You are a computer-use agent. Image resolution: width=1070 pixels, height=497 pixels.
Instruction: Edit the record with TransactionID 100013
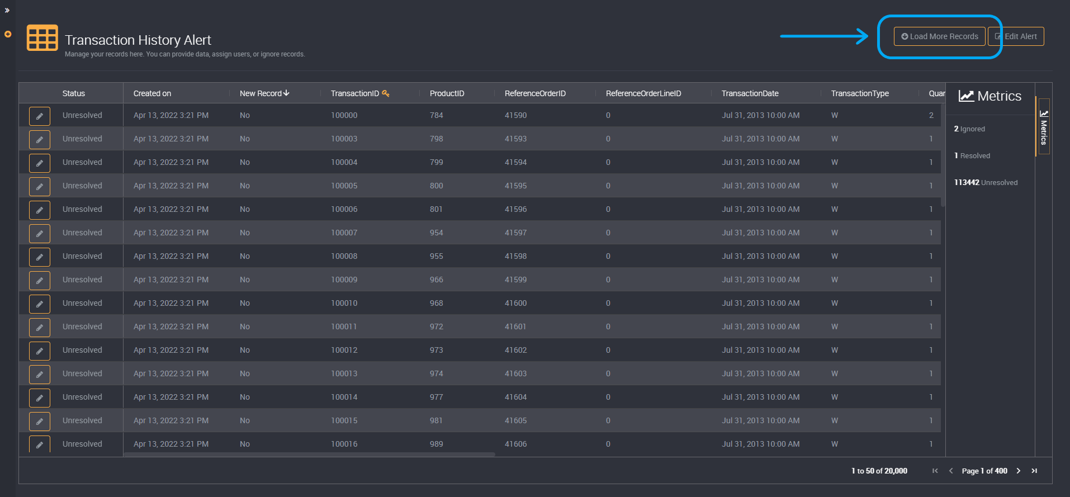pos(40,375)
